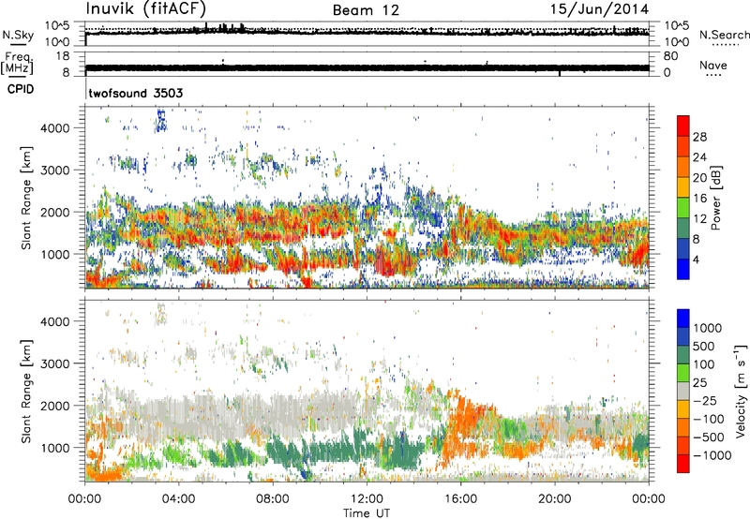
Task: Click 'Slant Range [km]' label of the velocity panel
Action: point(27,391)
